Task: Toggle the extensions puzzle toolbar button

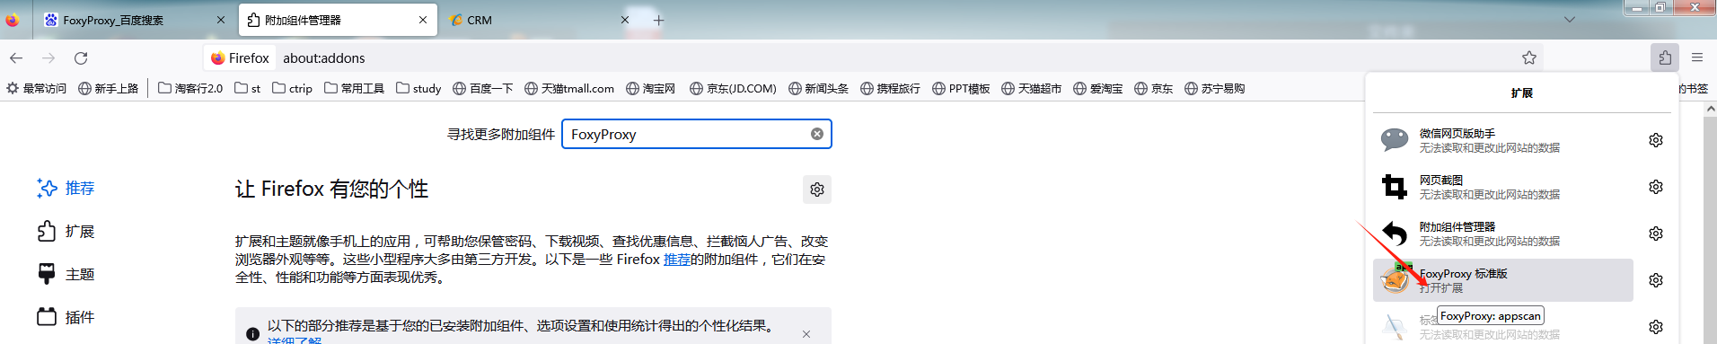Action: click(x=1665, y=57)
